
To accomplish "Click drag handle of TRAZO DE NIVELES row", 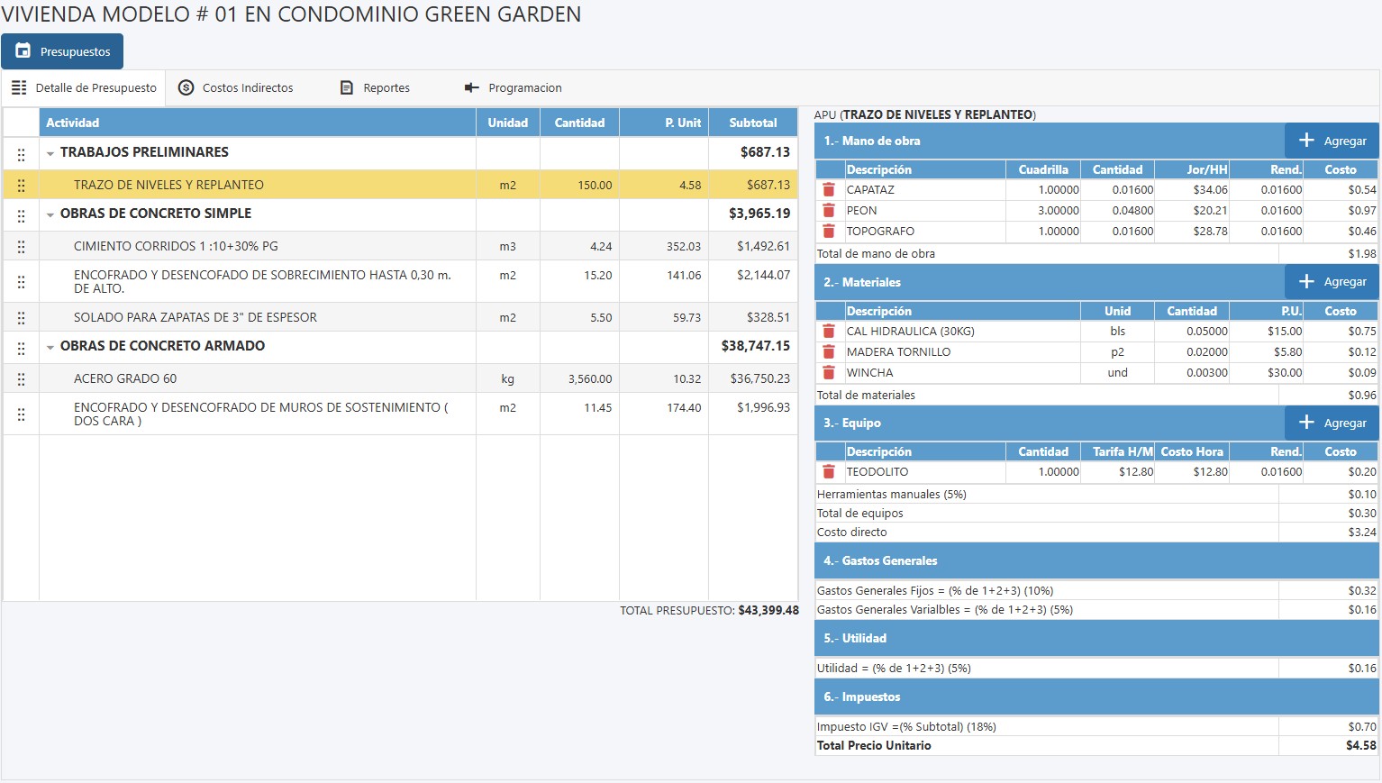I will [x=22, y=186].
